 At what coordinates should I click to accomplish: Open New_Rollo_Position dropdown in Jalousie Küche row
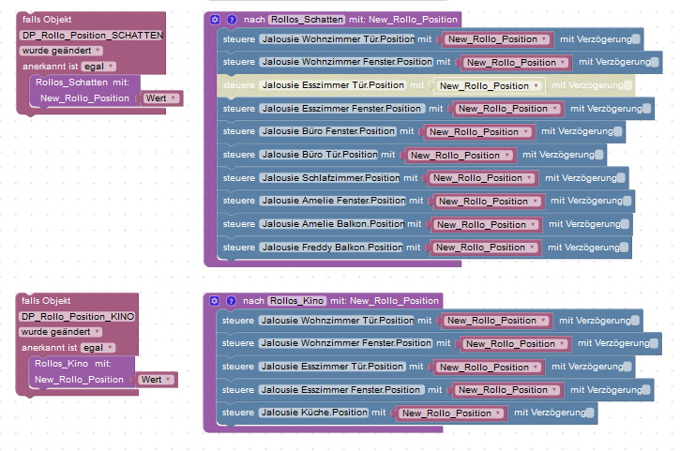[451, 413]
